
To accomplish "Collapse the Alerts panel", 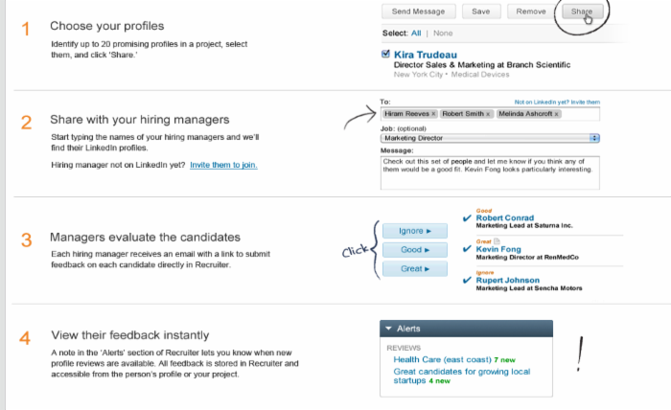I will click(388, 329).
